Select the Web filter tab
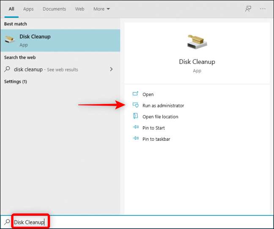The image size is (274, 229). tap(79, 9)
